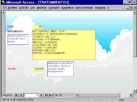Click the record selector arrow
Image resolution: width=137 pixels, height=102 pixels.
click(3, 12)
